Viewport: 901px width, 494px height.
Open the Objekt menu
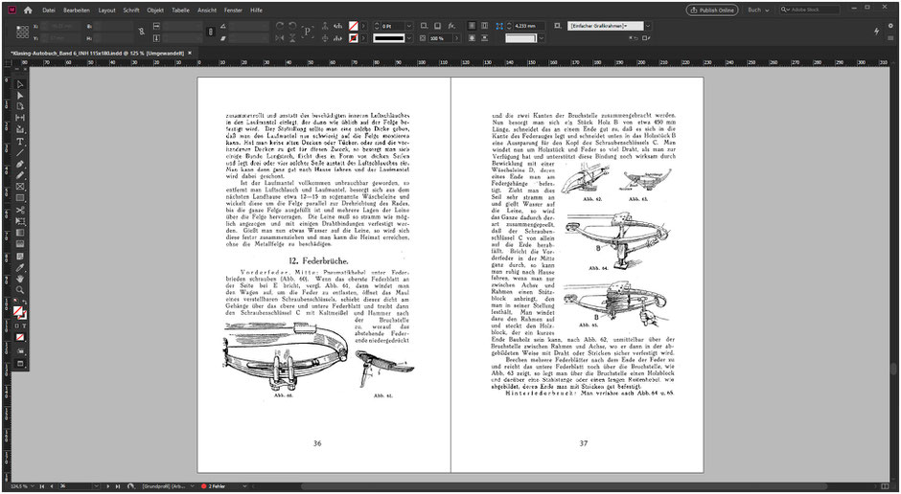[x=155, y=11]
